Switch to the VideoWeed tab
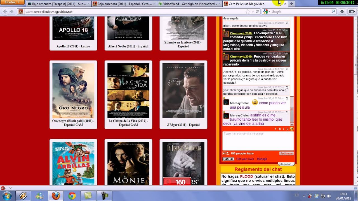 pyautogui.click(x=189, y=4)
